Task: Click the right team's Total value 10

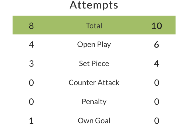Action: [157, 26]
